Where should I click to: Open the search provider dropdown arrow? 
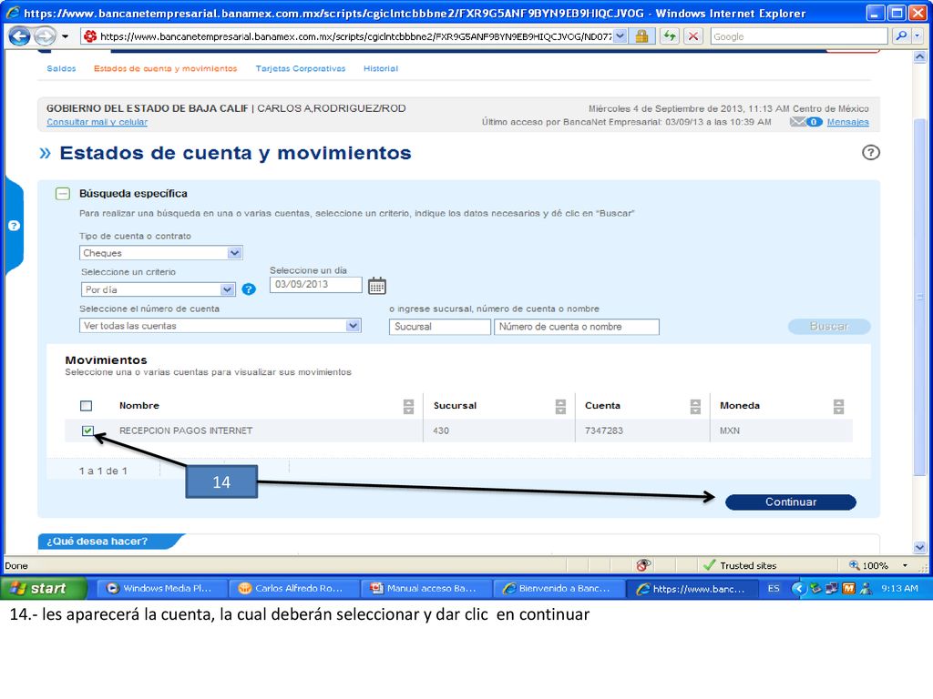[x=917, y=36]
